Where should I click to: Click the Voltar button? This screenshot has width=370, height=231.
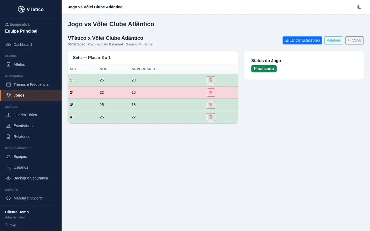[354, 40]
